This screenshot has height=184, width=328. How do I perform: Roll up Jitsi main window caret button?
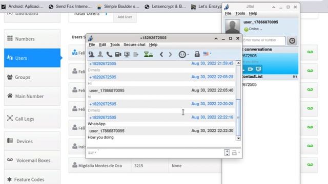273,7
